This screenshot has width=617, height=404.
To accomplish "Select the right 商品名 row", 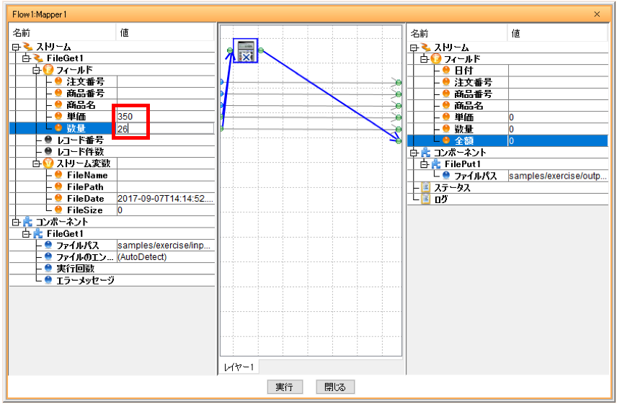I will coord(507,106).
